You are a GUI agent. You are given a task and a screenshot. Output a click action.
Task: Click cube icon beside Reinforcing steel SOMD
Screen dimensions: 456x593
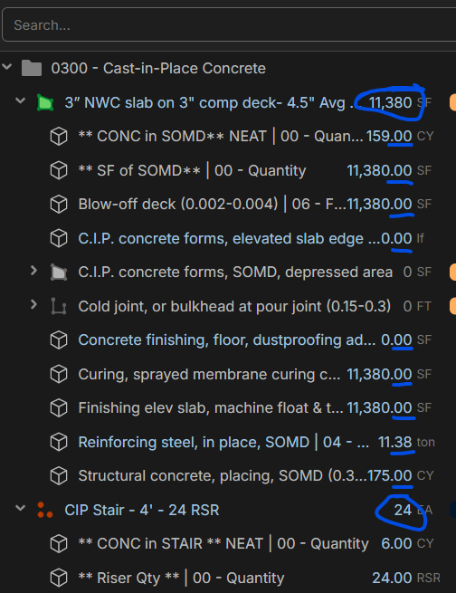pyautogui.click(x=59, y=442)
